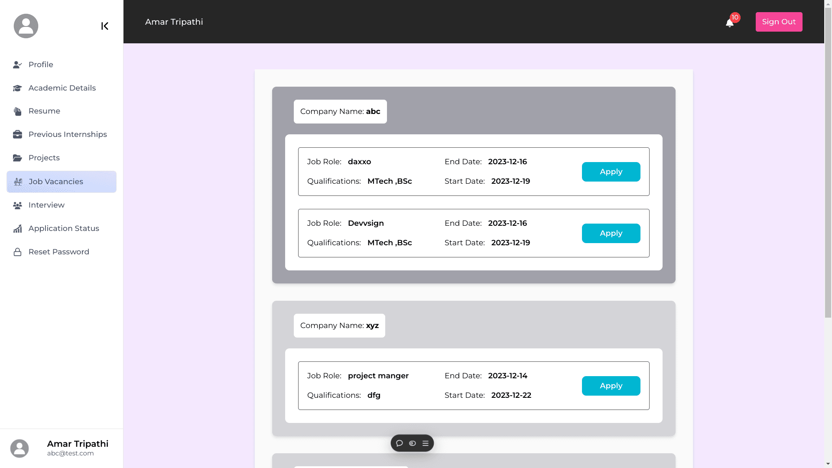Viewport: 832px width, 468px height.
Task: Apply for the daxxo job role
Action: 611,172
